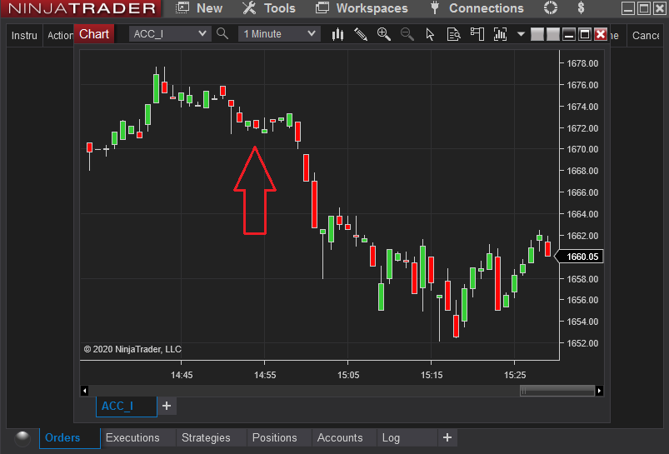
Task: Add a new chart tab with plus
Action: click(x=167, y=406)
